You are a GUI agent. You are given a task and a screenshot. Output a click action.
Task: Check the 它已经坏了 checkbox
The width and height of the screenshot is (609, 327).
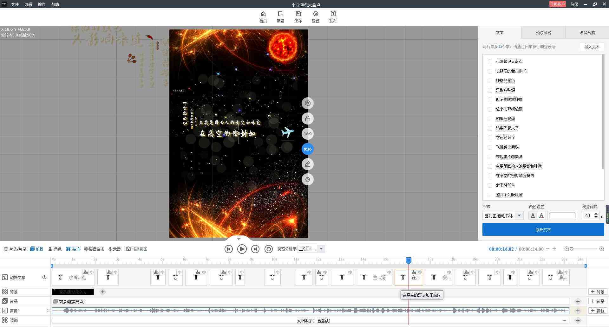point(490,138)
